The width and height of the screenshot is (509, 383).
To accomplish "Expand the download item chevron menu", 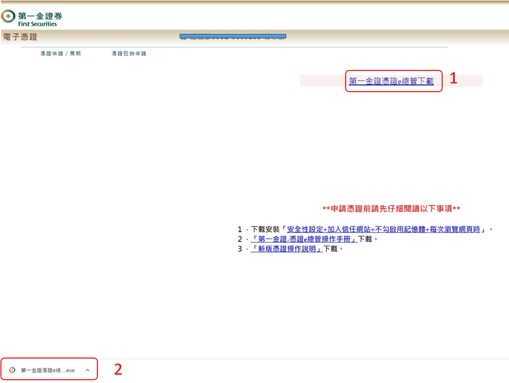I will click(87, 370).
